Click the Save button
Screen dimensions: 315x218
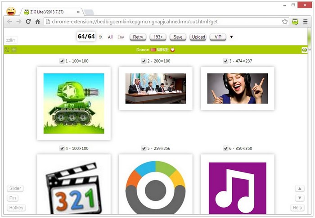[178, 37]
